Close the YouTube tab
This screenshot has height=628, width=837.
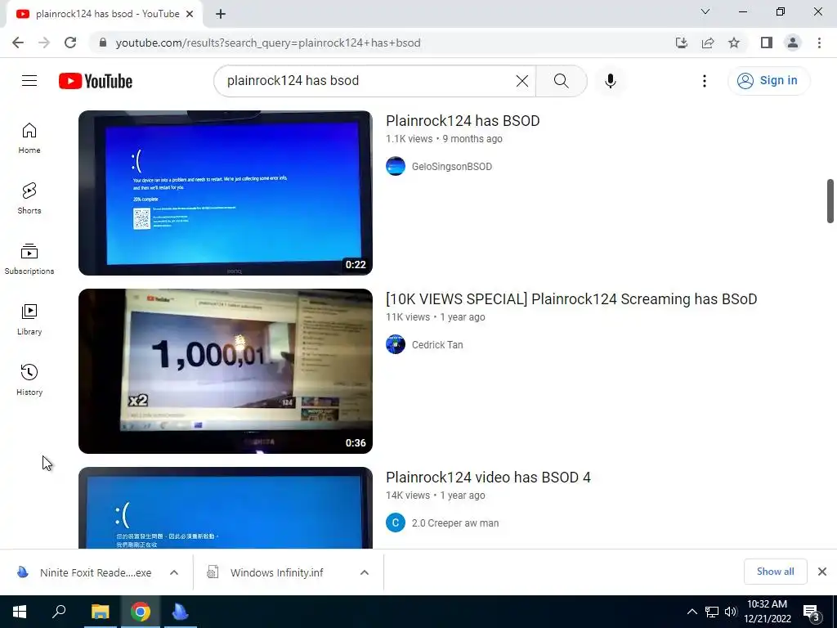tap(190, 14)
